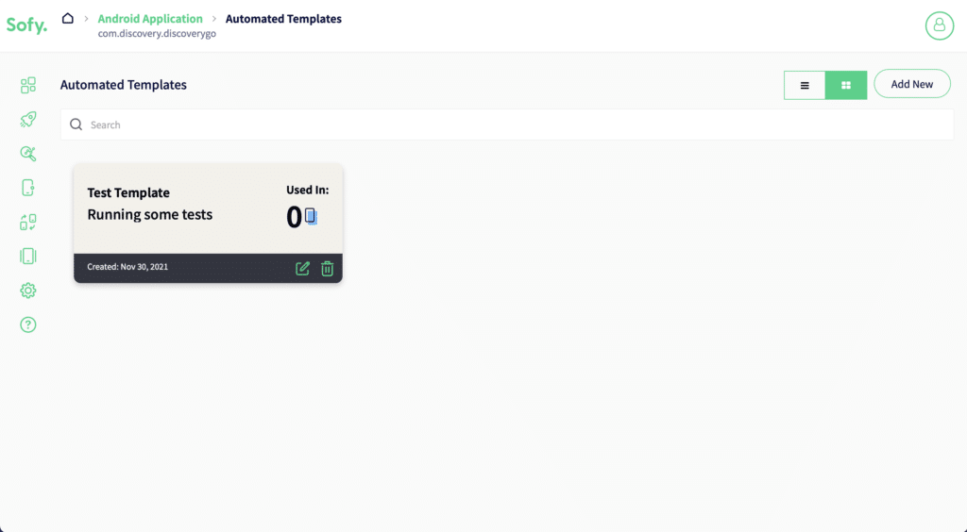
Task: Switch to list view layout
Action: tap(805, 85)
